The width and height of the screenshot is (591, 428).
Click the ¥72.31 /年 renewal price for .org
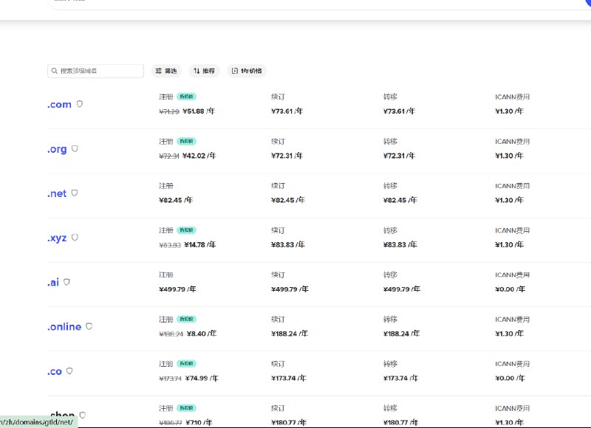click(x=287, y=156)
